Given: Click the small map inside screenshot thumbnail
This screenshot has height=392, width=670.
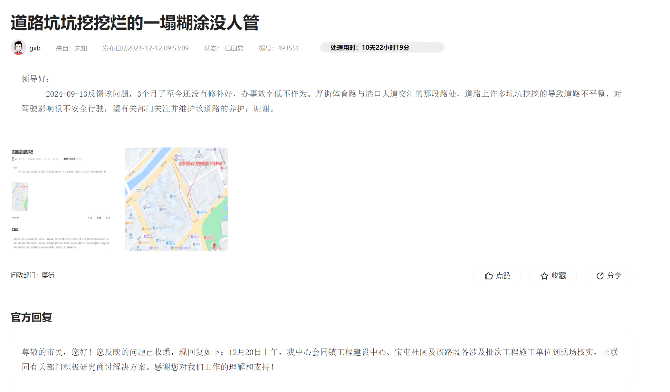Looking at the screenshot, I should coord(20,197).
